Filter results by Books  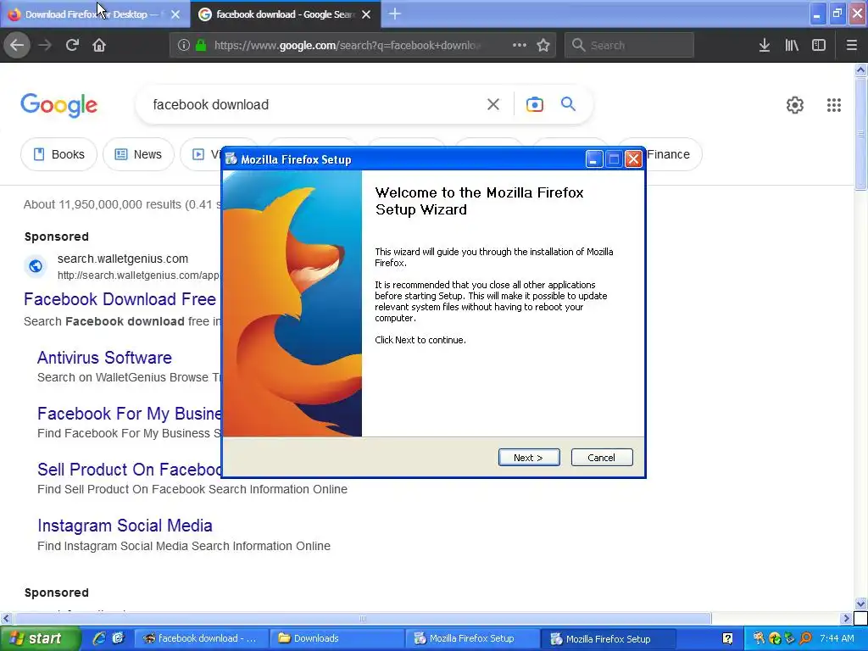(58, 154)
